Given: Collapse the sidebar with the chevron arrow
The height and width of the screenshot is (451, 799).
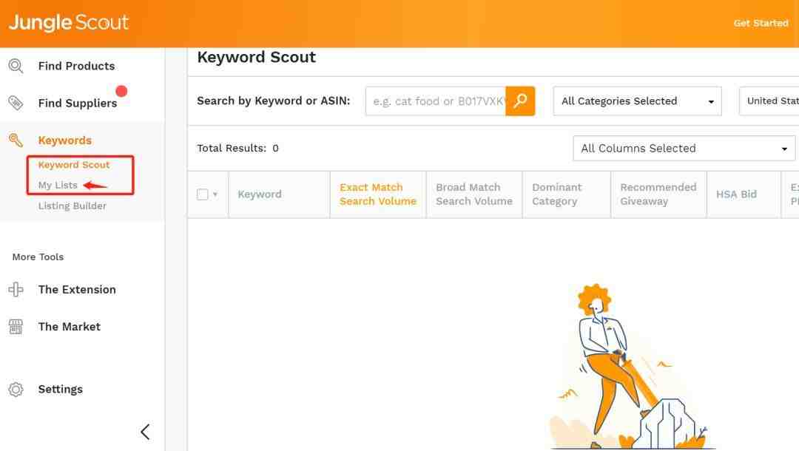Looking at the screenshot, I should pyautogui.click(x=145, y=432).
